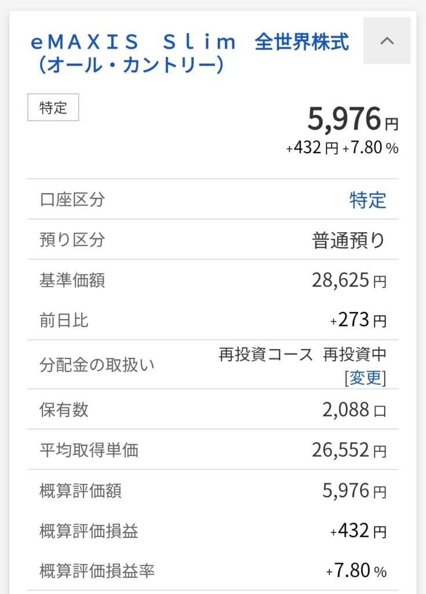Collapse the fund details with the chevron
Viewport: 426px width, 594px height.
pos(387,41)
